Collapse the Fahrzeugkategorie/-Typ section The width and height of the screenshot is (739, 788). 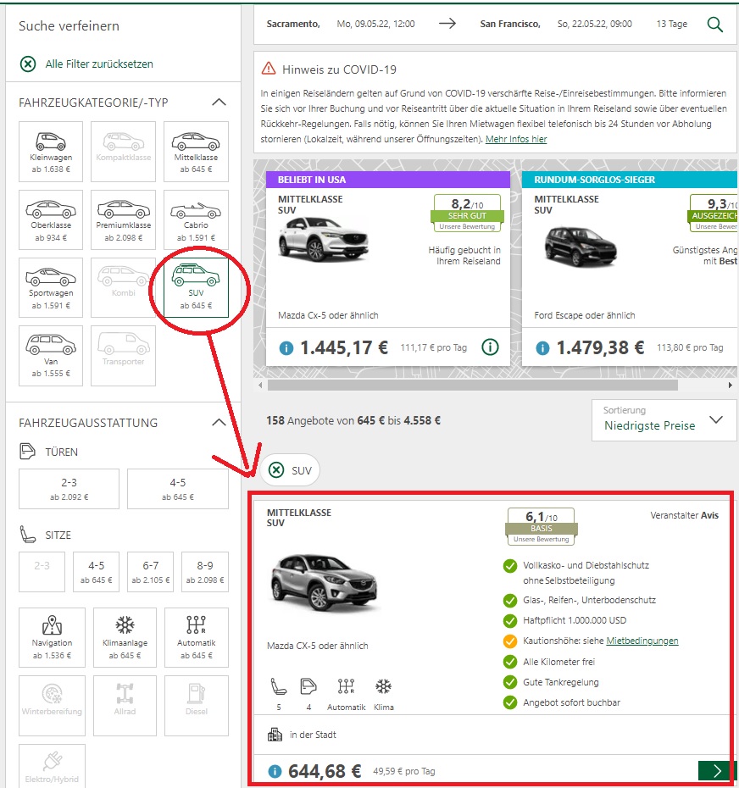coord(219,103)
